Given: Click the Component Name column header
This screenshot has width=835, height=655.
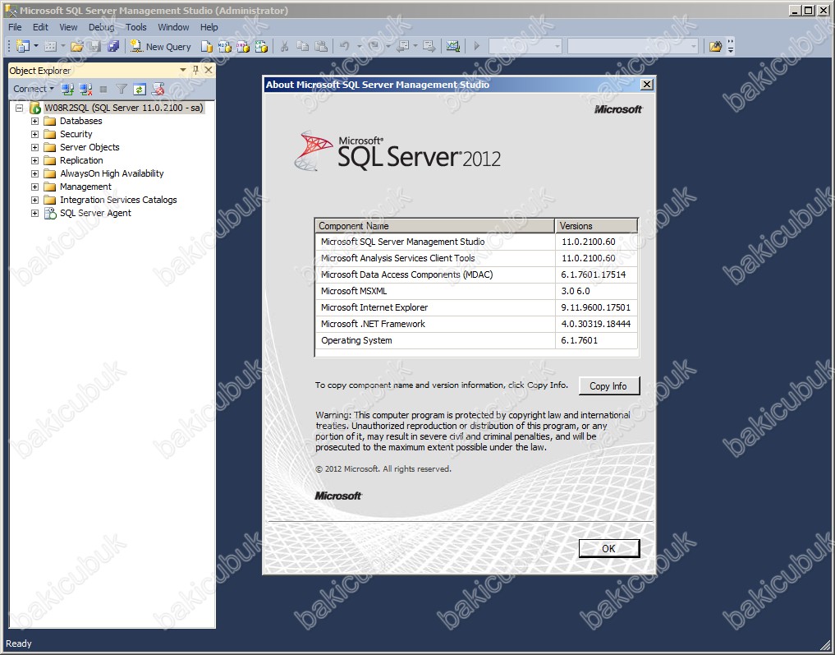Looking at the screenshot, I should [x=435, y=226].
